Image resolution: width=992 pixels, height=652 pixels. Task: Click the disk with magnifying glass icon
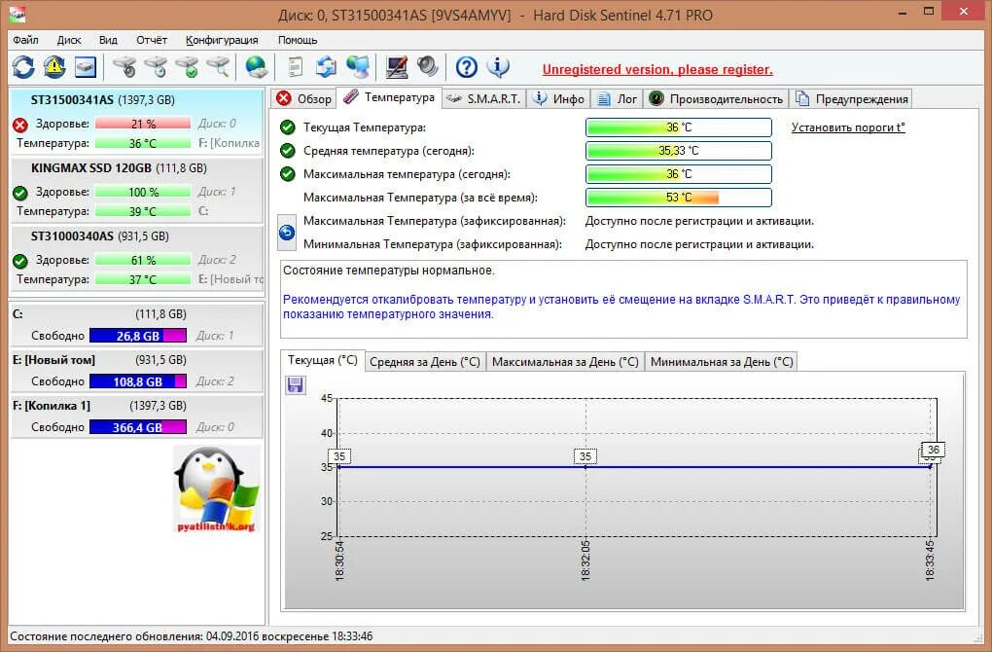coord(218,67)
